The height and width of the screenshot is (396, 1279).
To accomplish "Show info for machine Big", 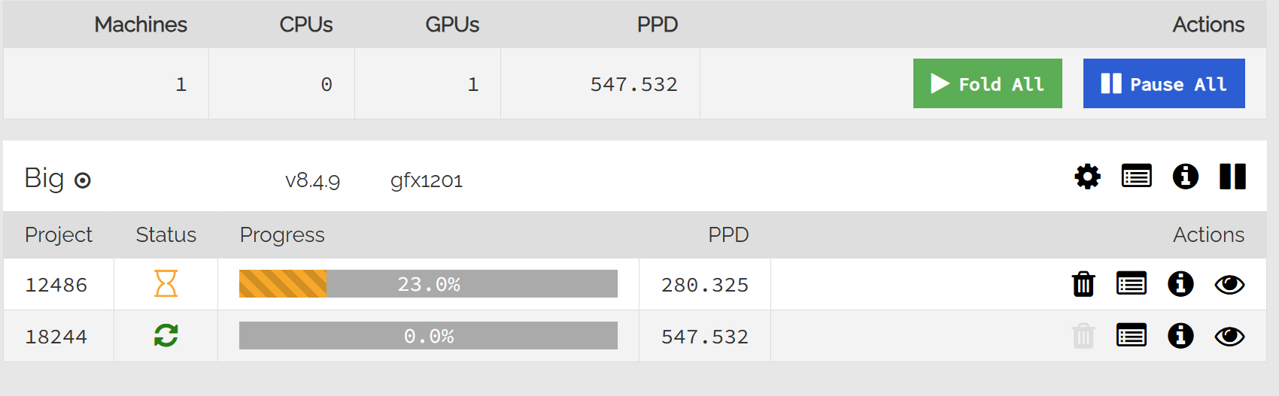I will pos(1185,177).
